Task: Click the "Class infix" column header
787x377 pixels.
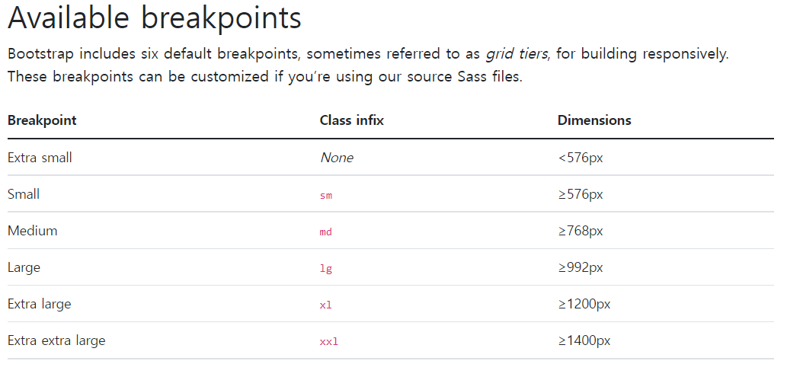Action: click(351, 120)
